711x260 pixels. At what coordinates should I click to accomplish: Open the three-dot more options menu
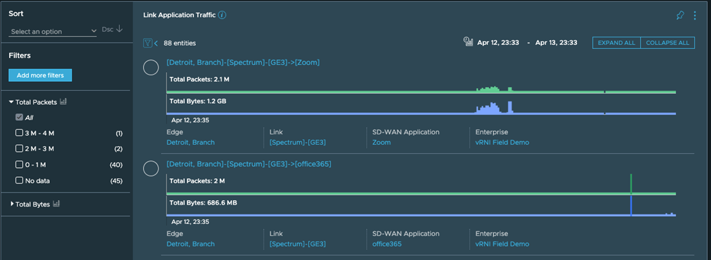[x=695, y=15]
